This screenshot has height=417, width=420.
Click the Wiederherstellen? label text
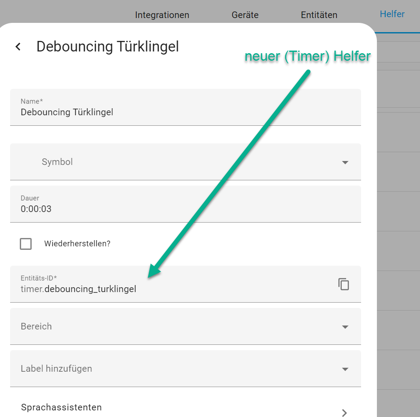tap(77, 243)
